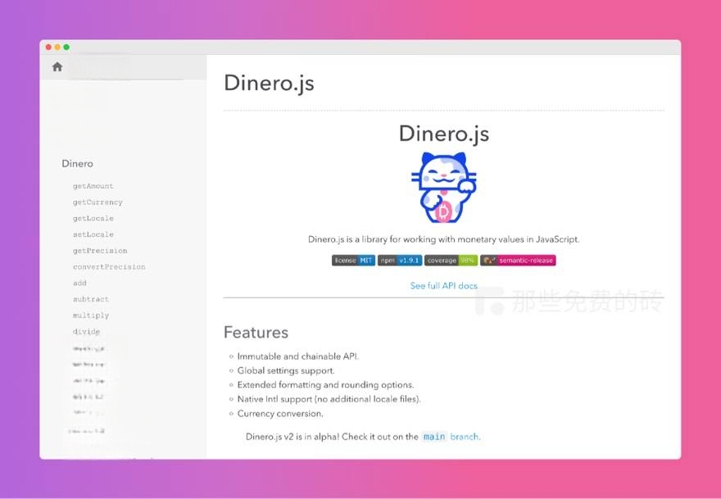Viewport: 721px width, 499px height.
Task: Select the centered Dinero.js heading above mascot
Action: [x=444, y=134]
